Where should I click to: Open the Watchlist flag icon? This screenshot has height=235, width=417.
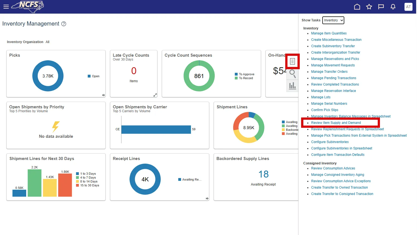381,7
